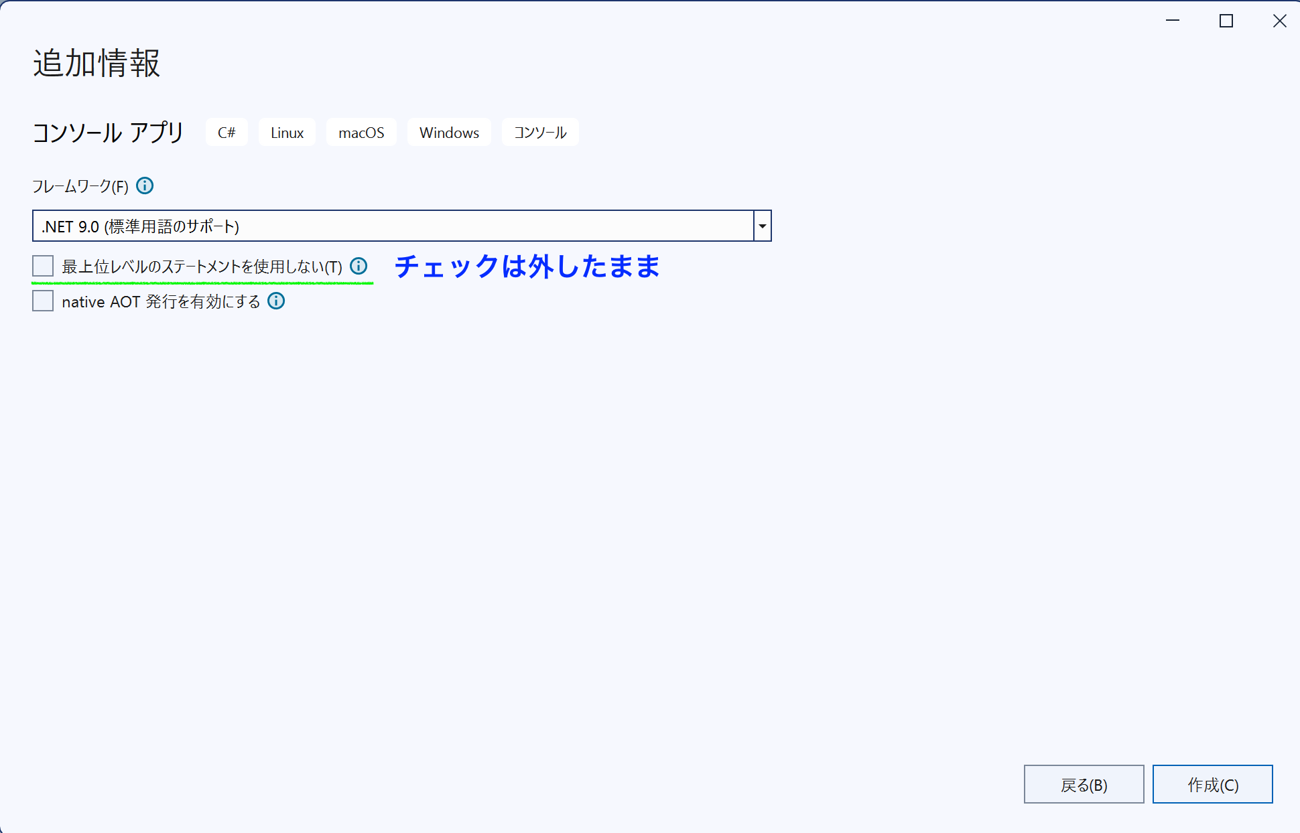1300x833 pixels.
Task: Open the framework dropdown arrow
Action: [763, 226]
